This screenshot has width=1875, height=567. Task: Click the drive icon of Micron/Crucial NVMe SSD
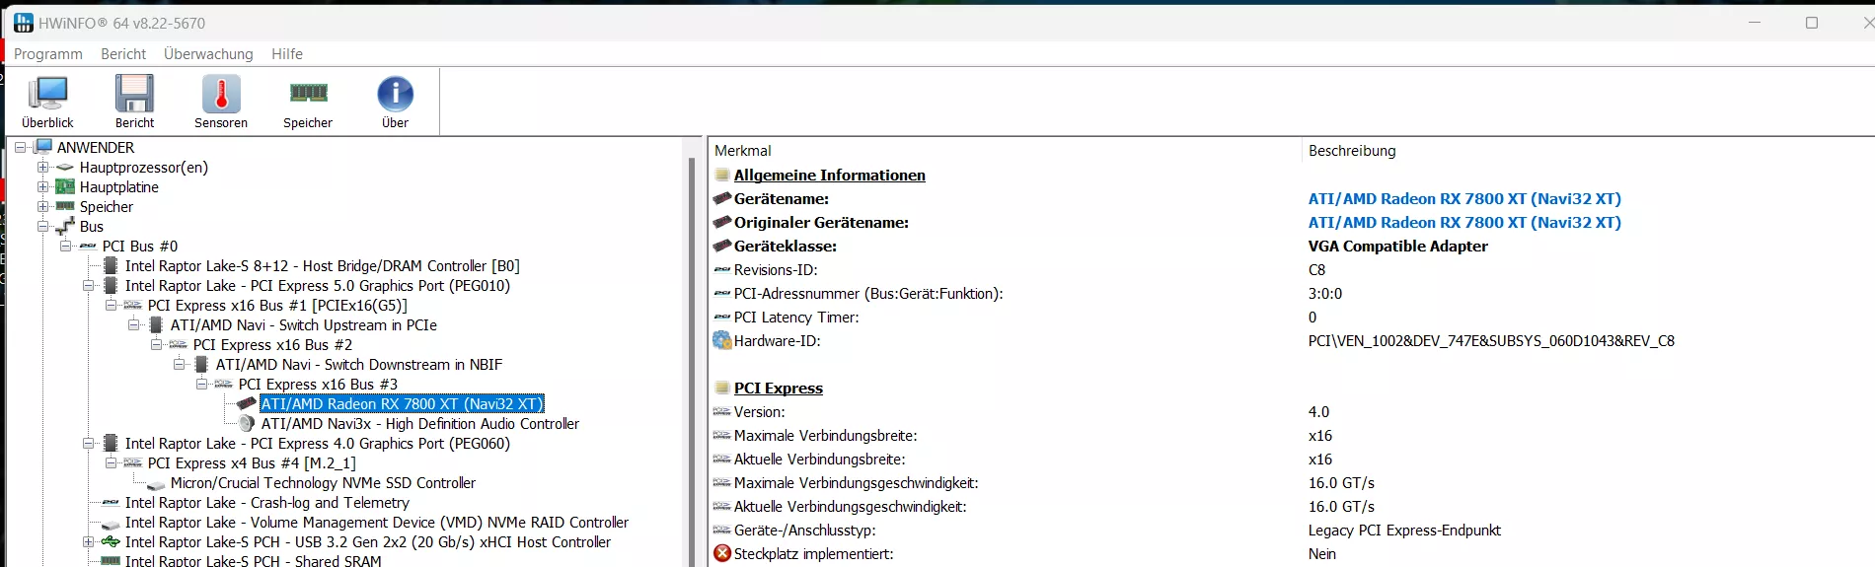(156, 484)
